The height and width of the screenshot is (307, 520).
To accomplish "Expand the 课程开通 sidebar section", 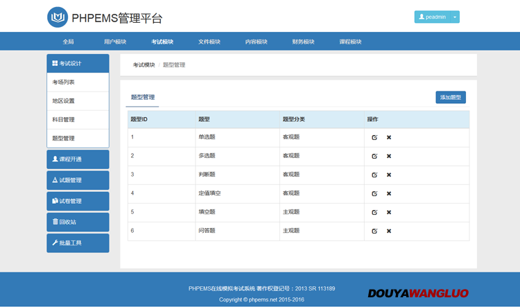I will pyautogui.click(x=78, y=159).
